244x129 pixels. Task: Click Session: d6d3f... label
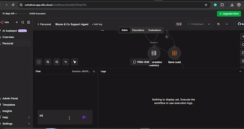click(81, 71)
